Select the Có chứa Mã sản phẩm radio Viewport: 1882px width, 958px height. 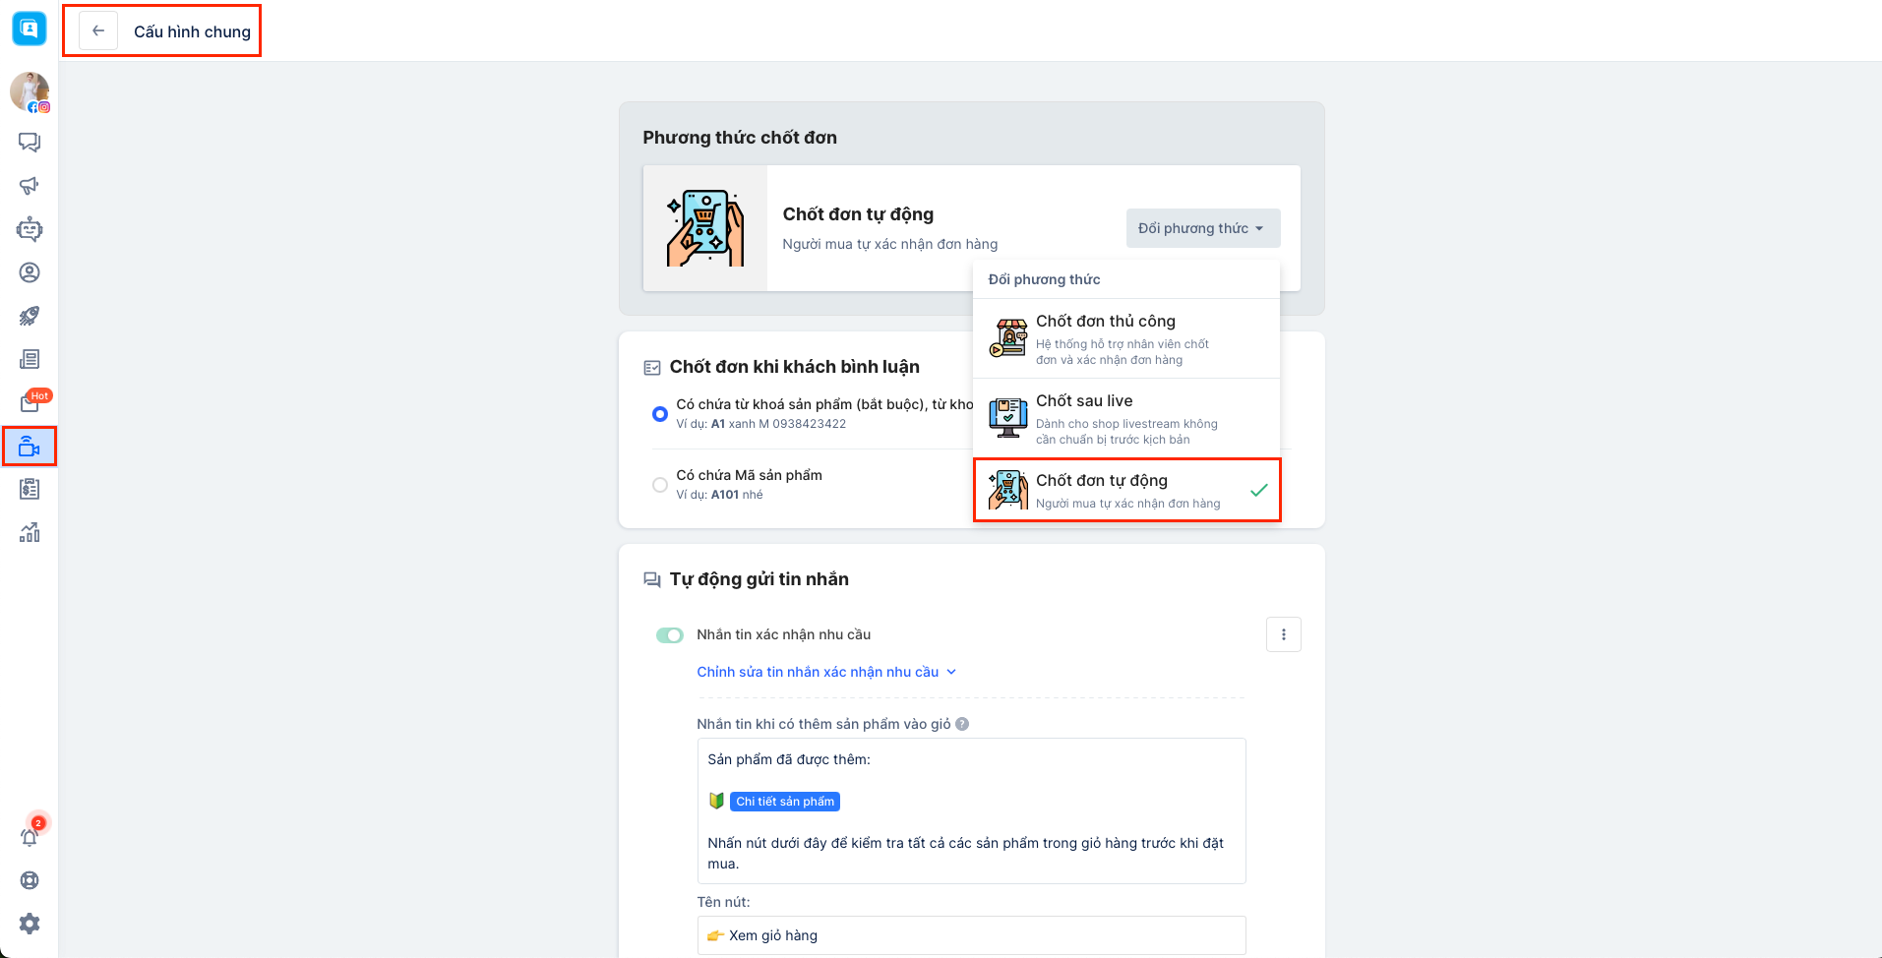point(660,485)
